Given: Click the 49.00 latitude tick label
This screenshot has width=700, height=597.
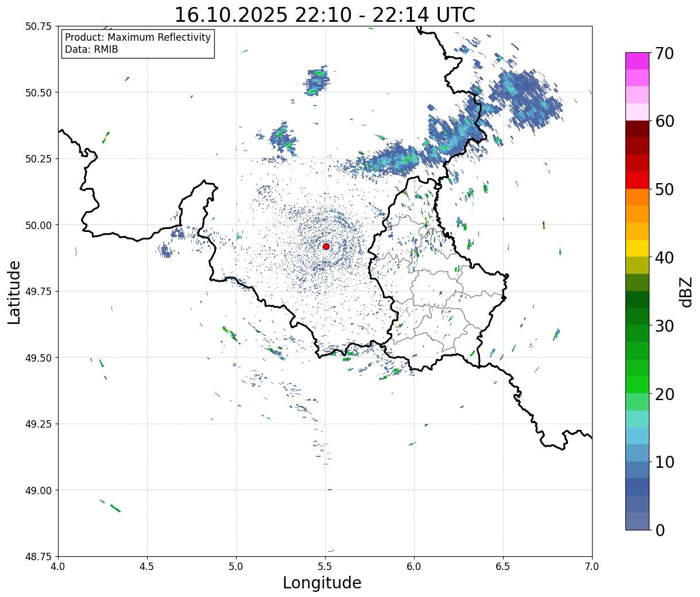Looking at the screenshot, I should click(38, 490).
